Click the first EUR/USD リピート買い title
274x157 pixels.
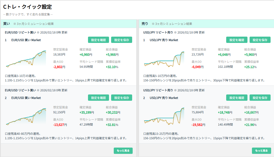[20, 32]
